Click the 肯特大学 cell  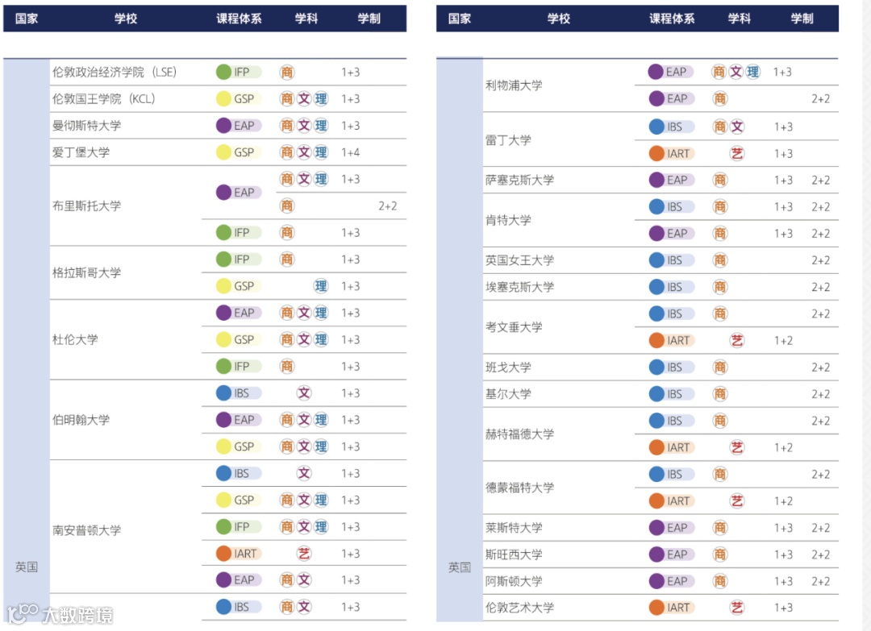click(x=508, y=220)
